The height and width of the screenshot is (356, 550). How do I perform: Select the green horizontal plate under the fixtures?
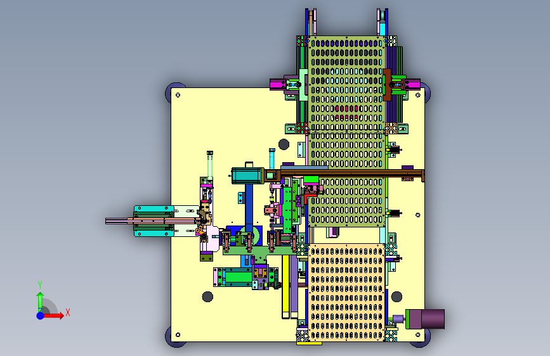pyautogui.click(x=259, y=251)
